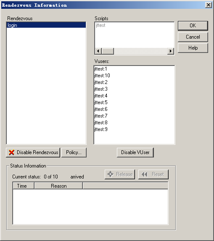The image size is (214, 241).
Task: Select the login rendezvous entry
Action: point(46,25)
